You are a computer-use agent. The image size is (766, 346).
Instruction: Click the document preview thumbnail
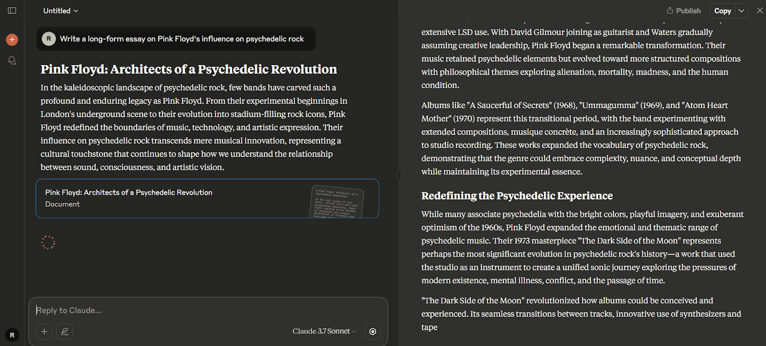(338, 201)
